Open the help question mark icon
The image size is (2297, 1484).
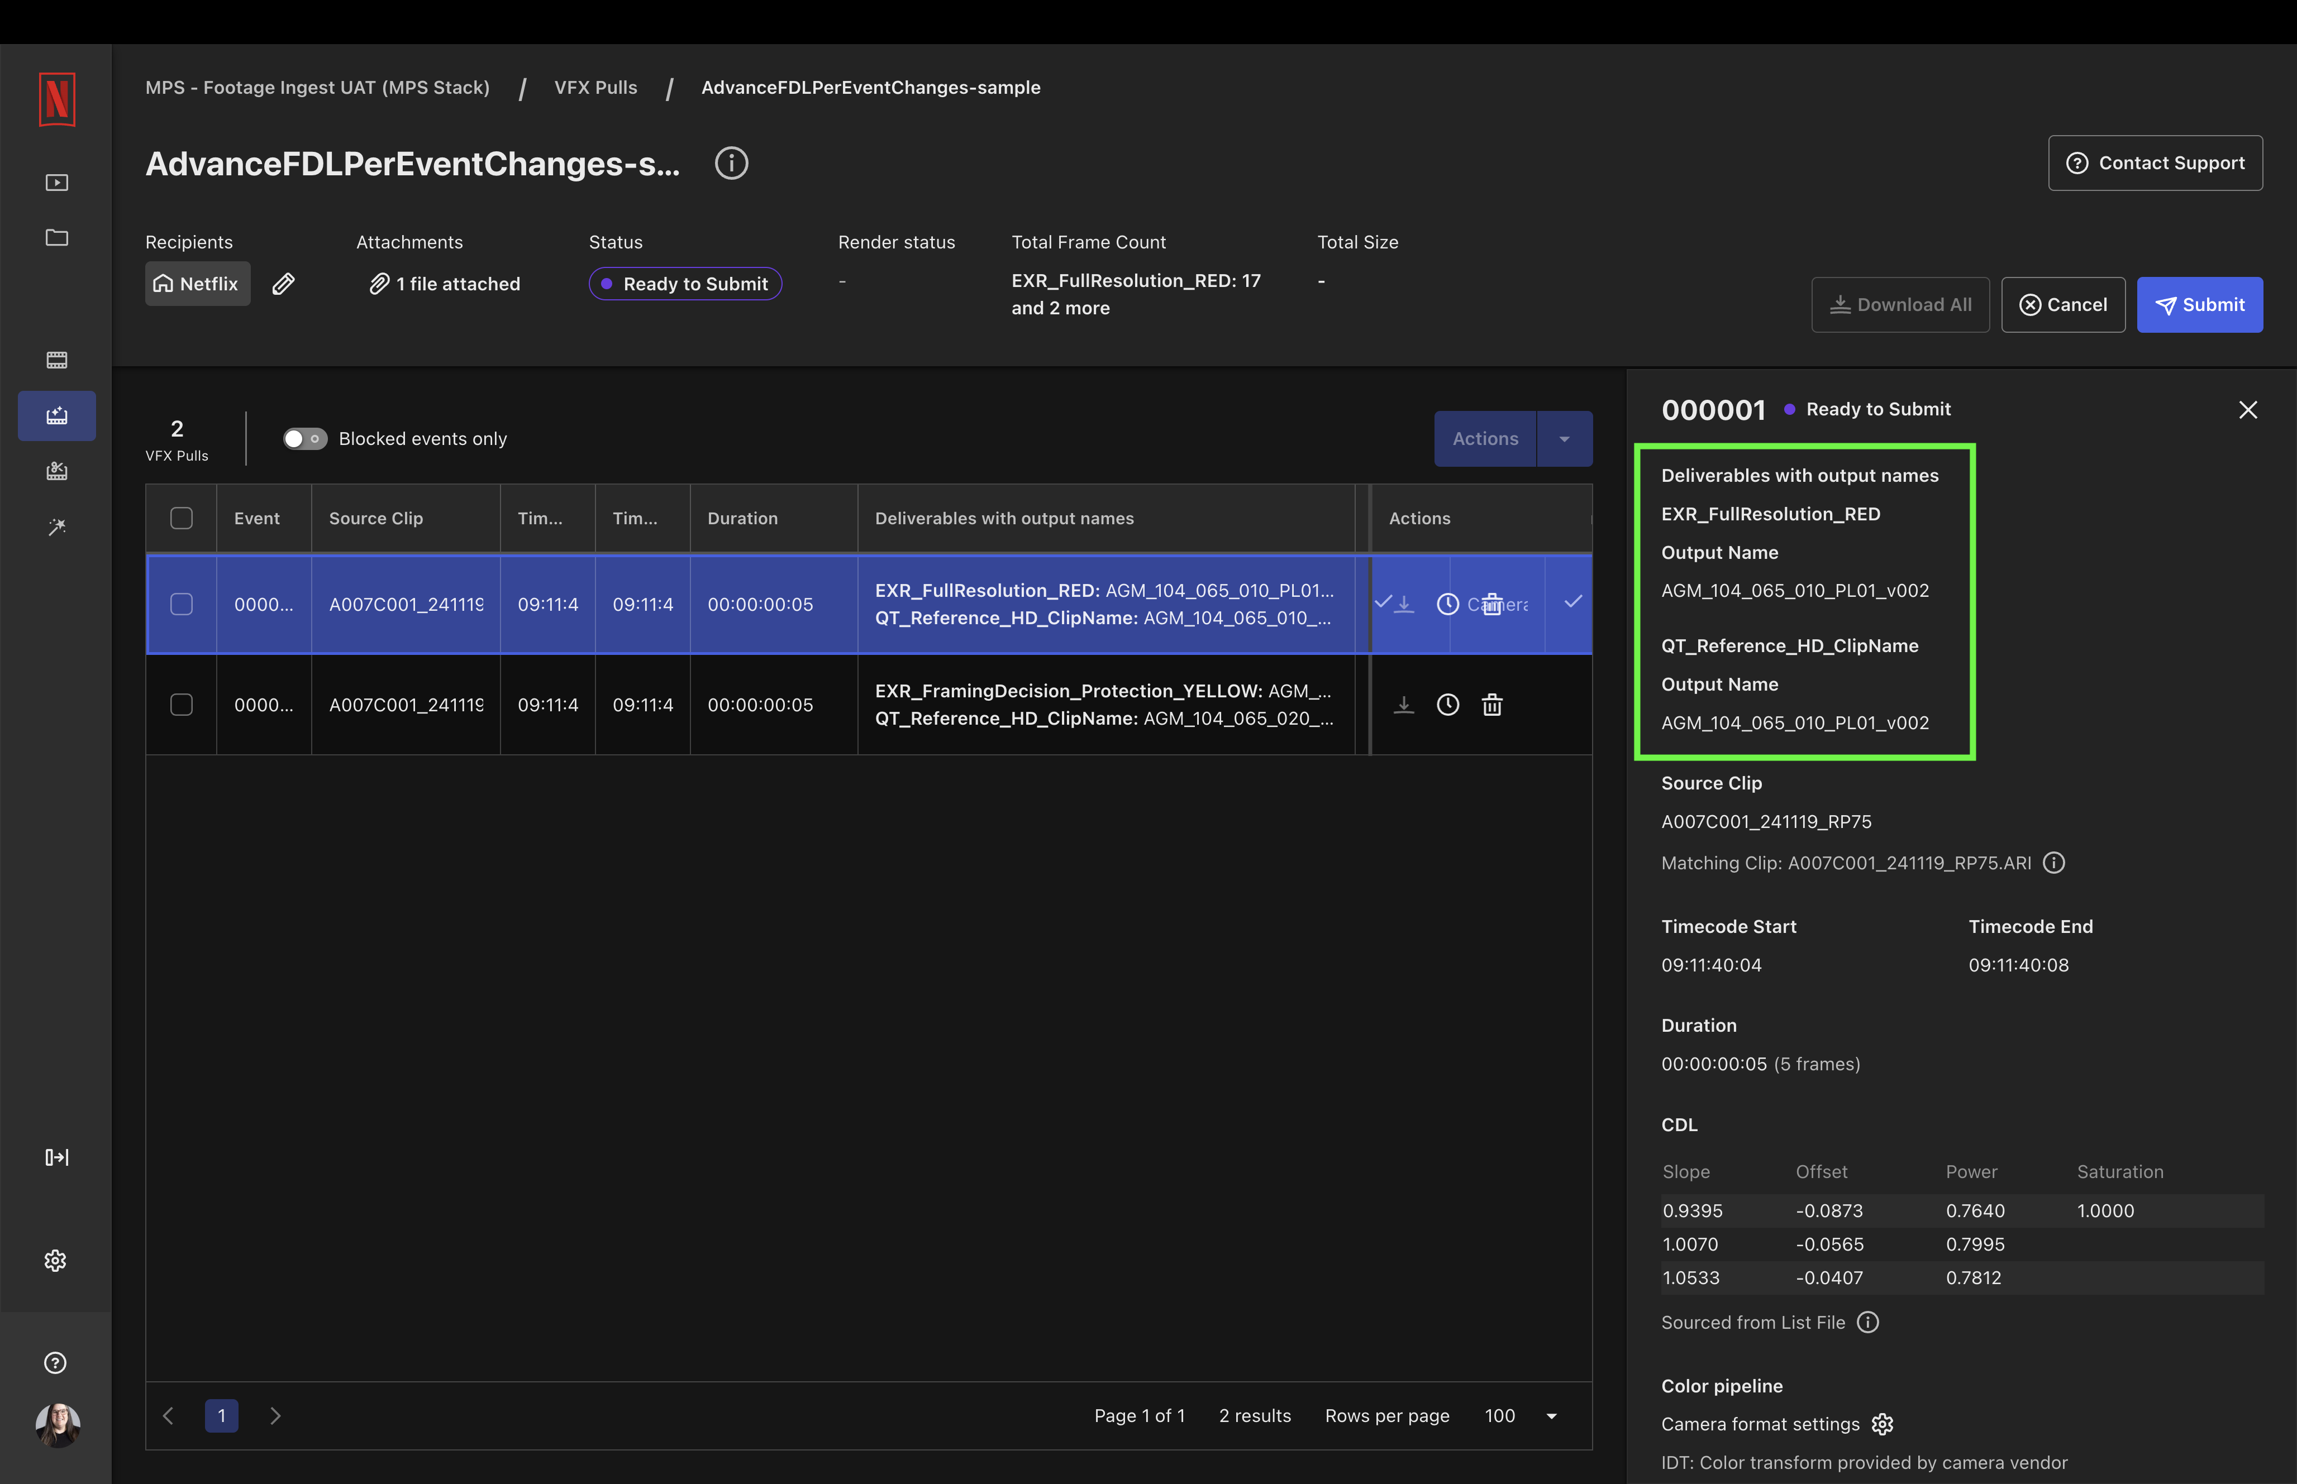click(56, 1363)
